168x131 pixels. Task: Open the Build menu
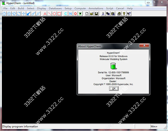click(21, 8)
